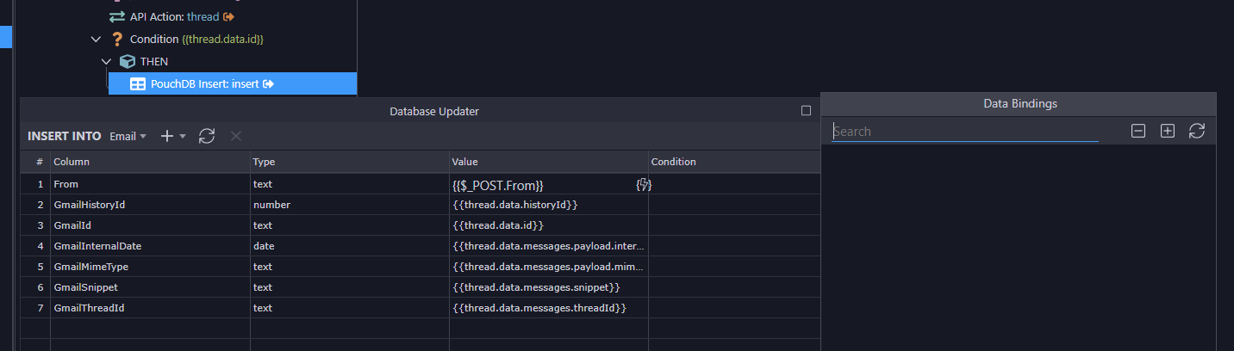Open the add column dropdown arrow
The width and height of the screenshot is (1234, 351).
point(183,137)
